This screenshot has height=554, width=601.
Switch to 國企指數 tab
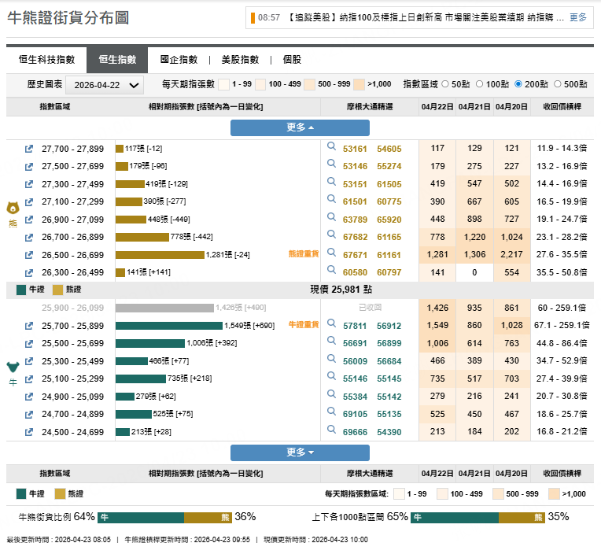[179, 60]
